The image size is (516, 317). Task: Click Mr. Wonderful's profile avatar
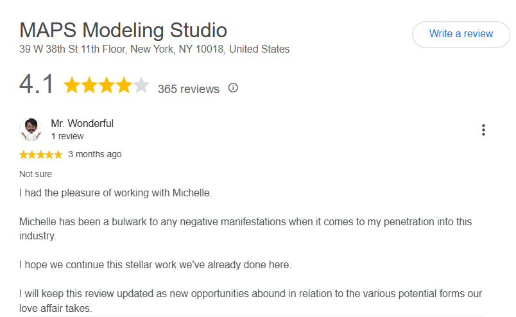pyautogui.click(x=31, y=130)
